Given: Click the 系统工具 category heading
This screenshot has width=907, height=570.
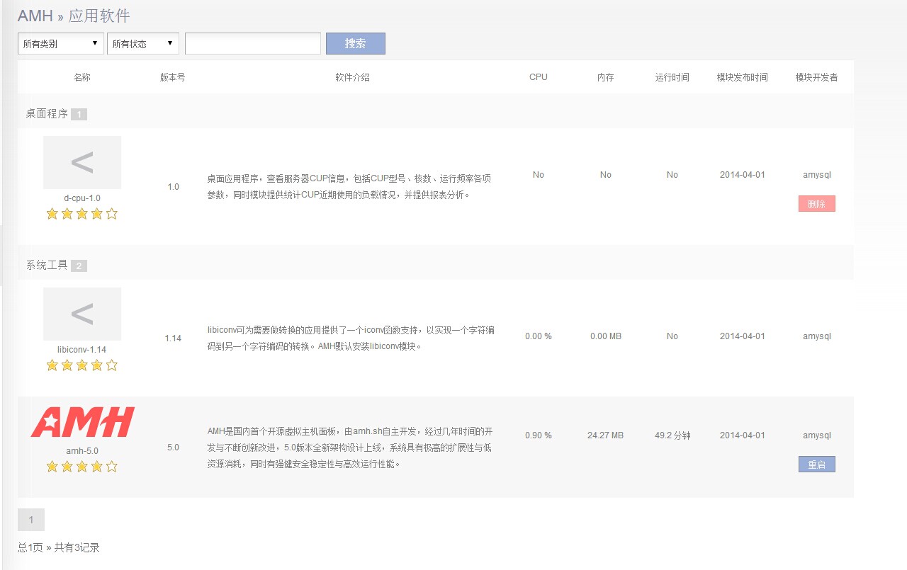Looking at the screenshot, I should [47, 265].
